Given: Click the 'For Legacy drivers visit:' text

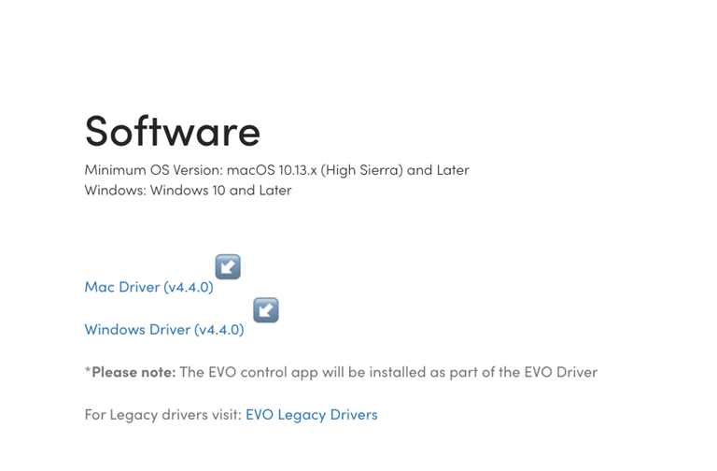Looking at the screenshot, I should click(x=162, y=414).
